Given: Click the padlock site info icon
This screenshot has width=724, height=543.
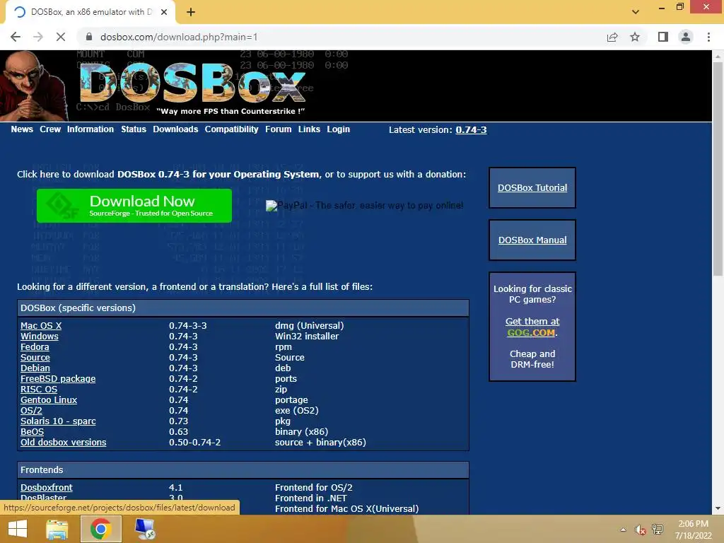Looking at the screenshot, I should click(89, 37).
